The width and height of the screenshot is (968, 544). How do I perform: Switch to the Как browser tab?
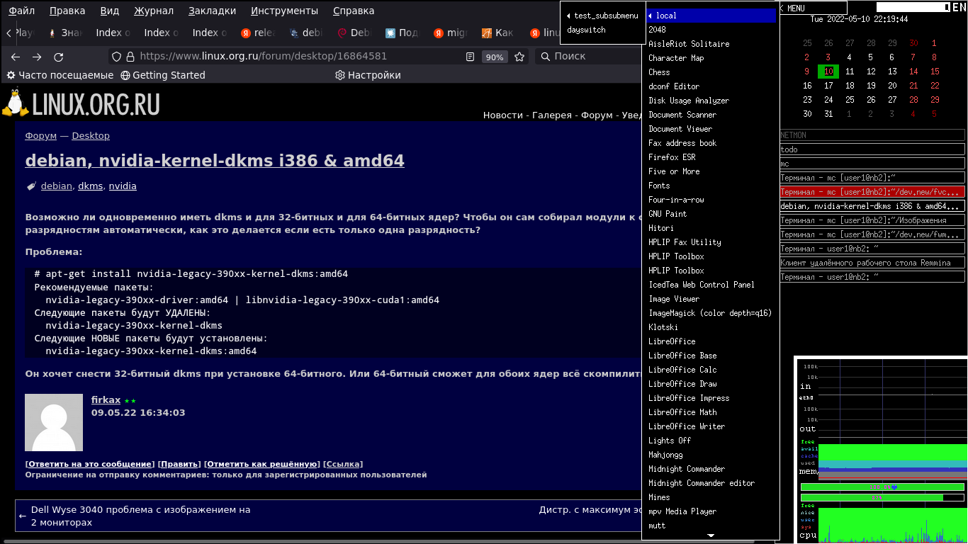[x=498, y=33]
